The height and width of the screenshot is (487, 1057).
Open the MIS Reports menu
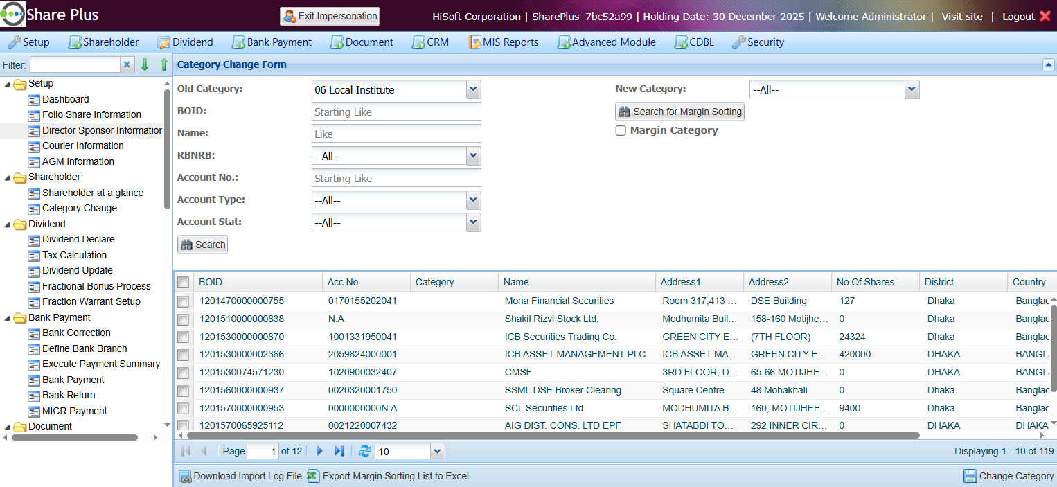504,42
